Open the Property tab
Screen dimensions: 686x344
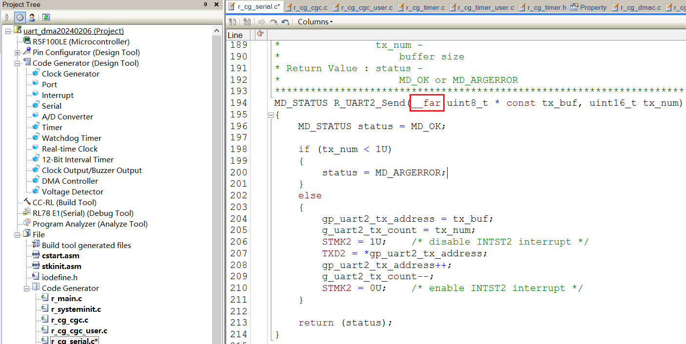(x=588, y=7)
